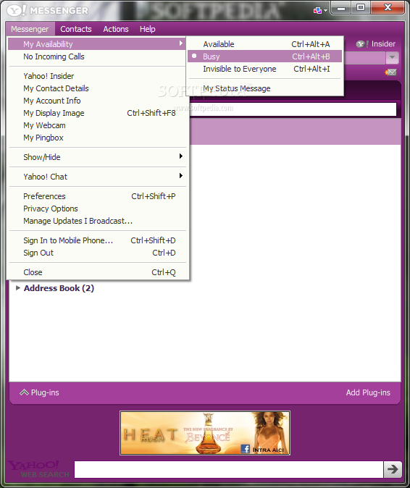Click the Facebook icon in the ad banner

pyautogui.click(x=246, y=448)
